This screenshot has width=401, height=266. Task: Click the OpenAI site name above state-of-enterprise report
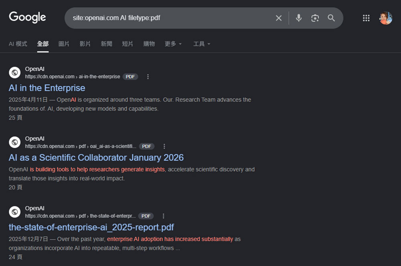[x=34, y=209]
